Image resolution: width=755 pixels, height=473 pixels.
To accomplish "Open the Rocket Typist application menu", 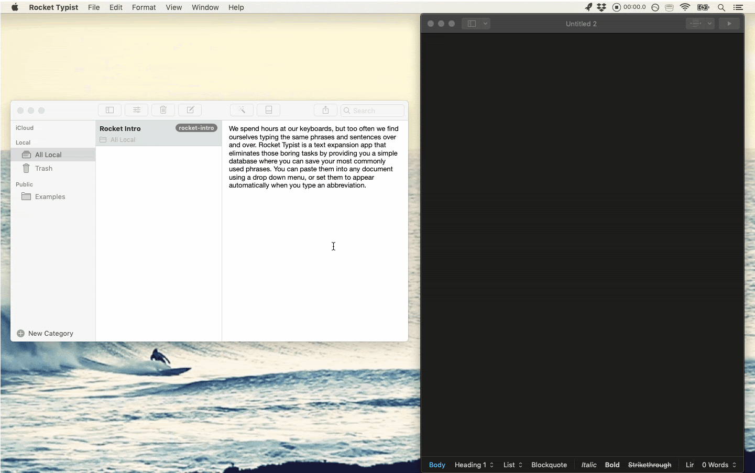I will tap(53, 7).
